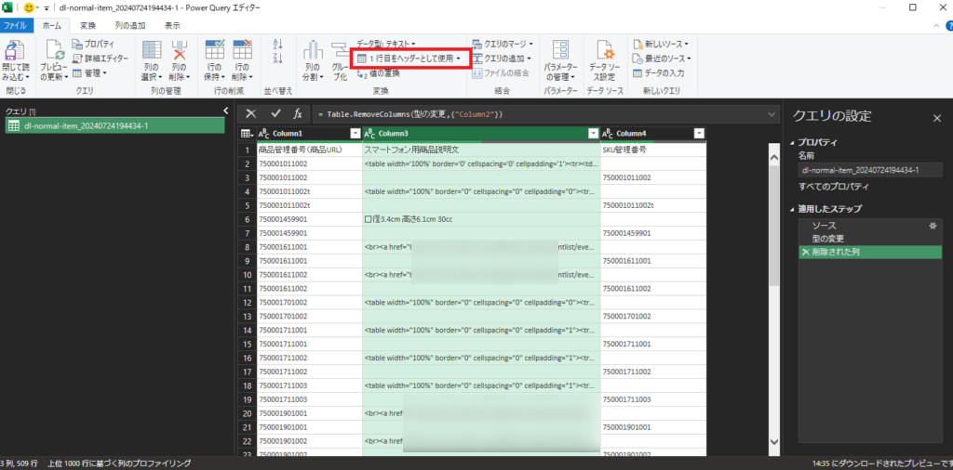
Task: Select the 型の変更 applied step
Action: pos(870,239)
